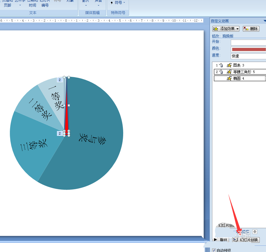Open the 自定义动画 pane options arrow
The height and width of the screenshot is (252, 266).
[265, 21]
